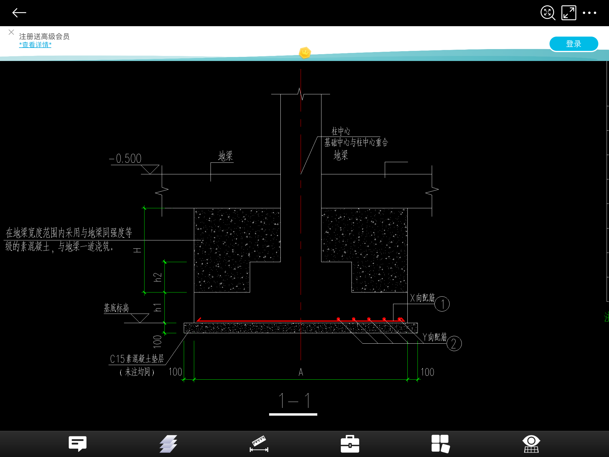Tap the zoom-extents magnifier icon
This screenshot has width=609, height=457.
point(548,13)
